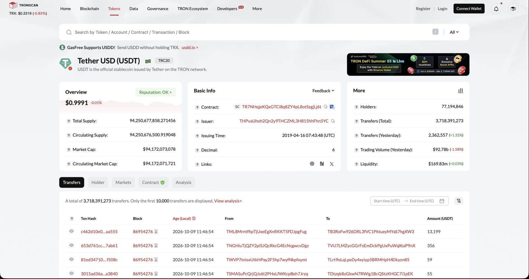This screenshot has width=529, height=279.
Task: Preview transaction 3015ad36a...a3840 eye icon
Action: pos(71,273)
